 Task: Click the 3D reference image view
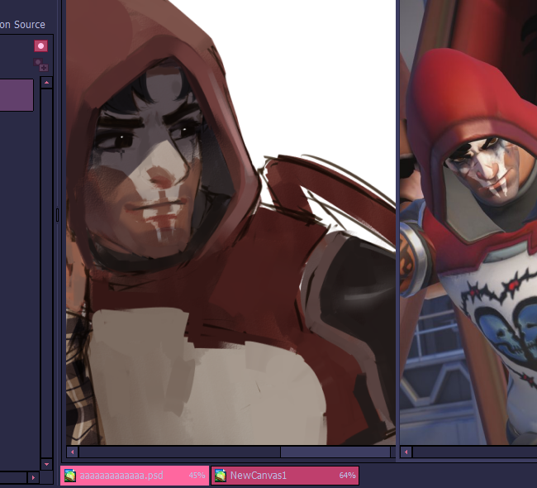point(468,222)
